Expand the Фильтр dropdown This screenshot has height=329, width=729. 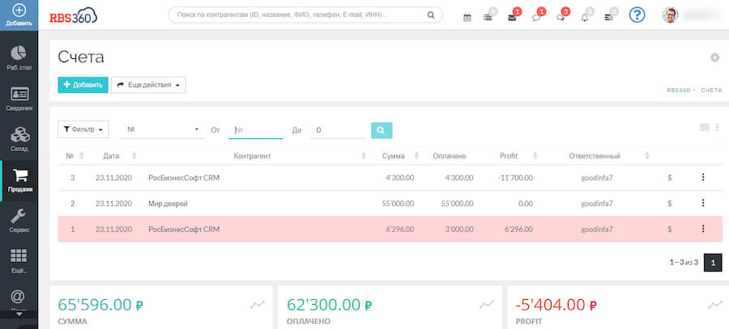(x=83, y=129)
